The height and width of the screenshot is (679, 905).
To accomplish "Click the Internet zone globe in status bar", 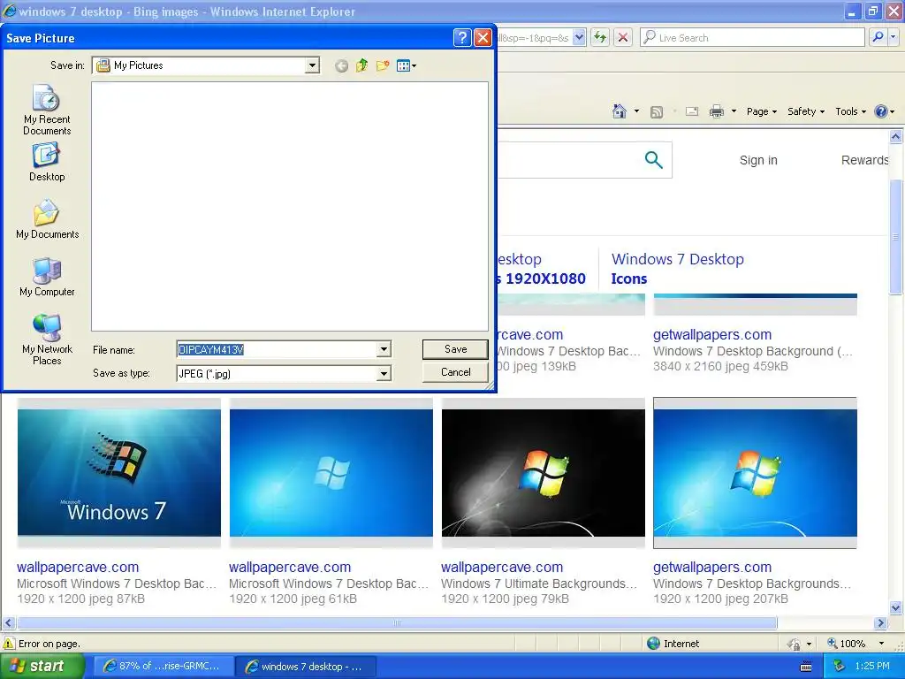I will (x=653, y=644).
